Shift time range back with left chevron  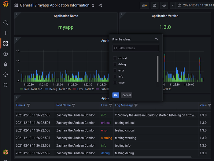(173, 5)
